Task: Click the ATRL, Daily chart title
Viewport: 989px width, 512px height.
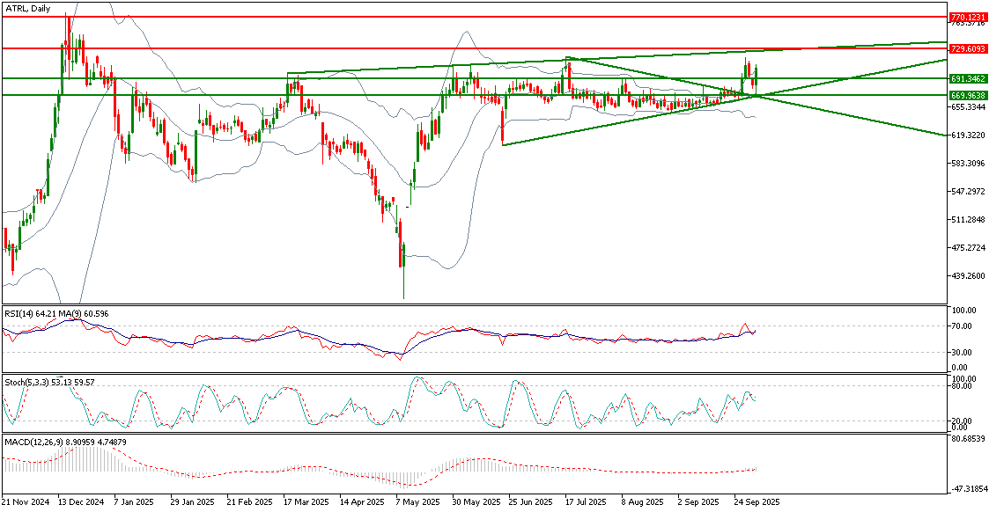Action: (27, 9)
